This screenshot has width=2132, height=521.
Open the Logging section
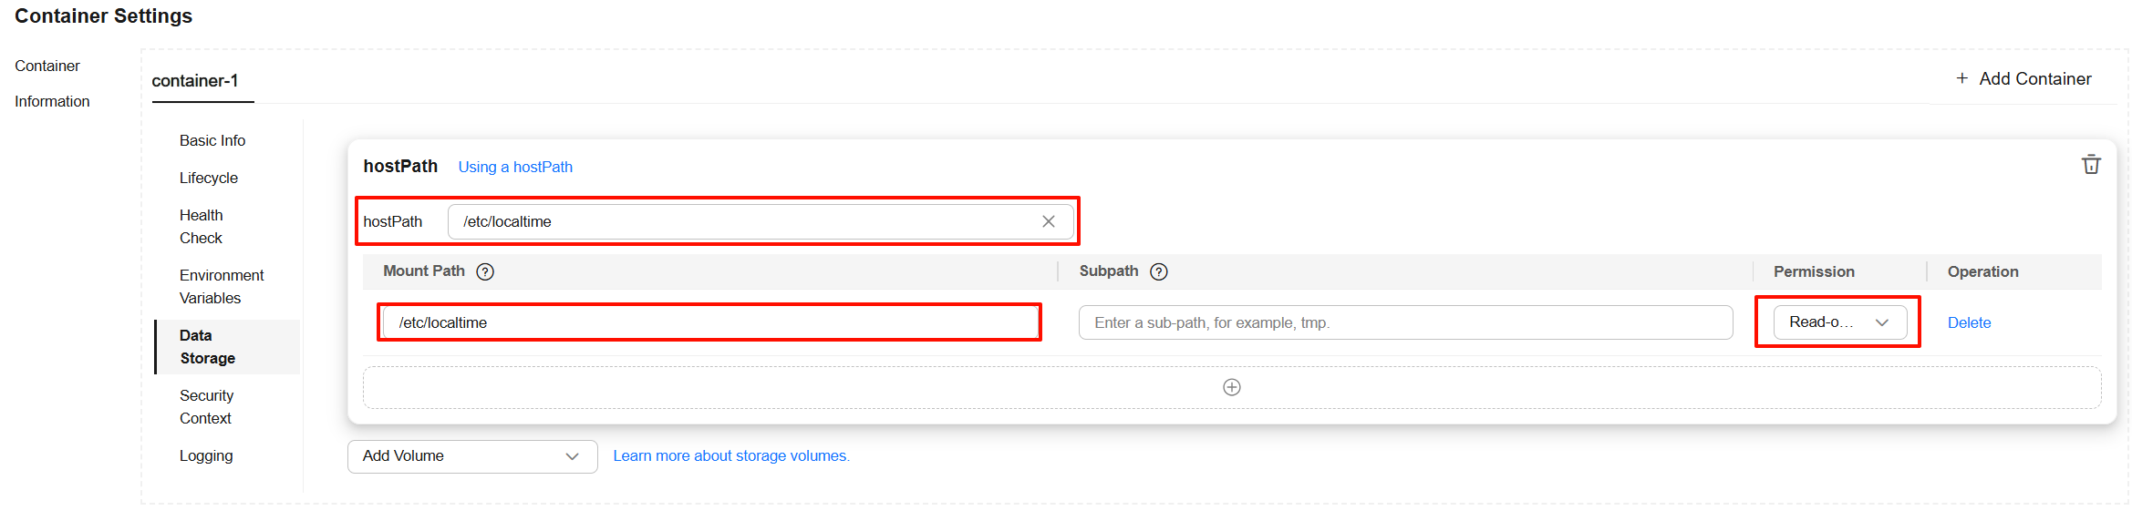coord(206,455)
